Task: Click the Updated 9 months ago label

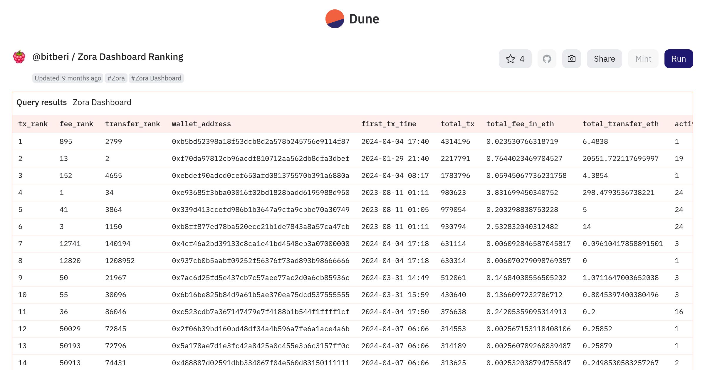Action: tap(68, 78)
